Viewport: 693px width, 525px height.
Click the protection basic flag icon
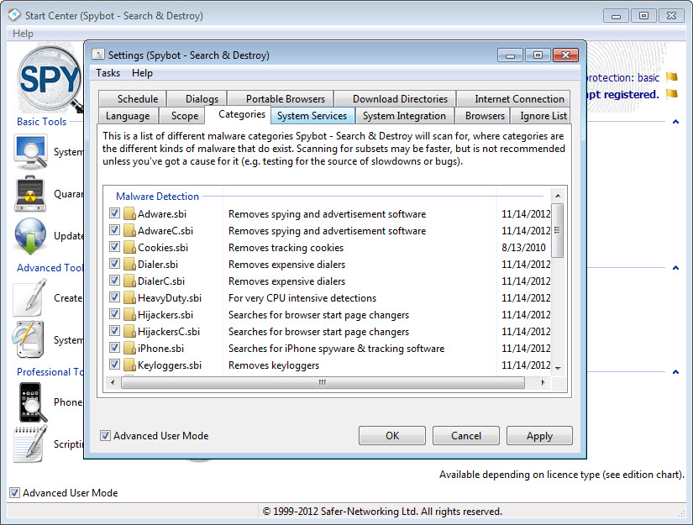[672, 77]
